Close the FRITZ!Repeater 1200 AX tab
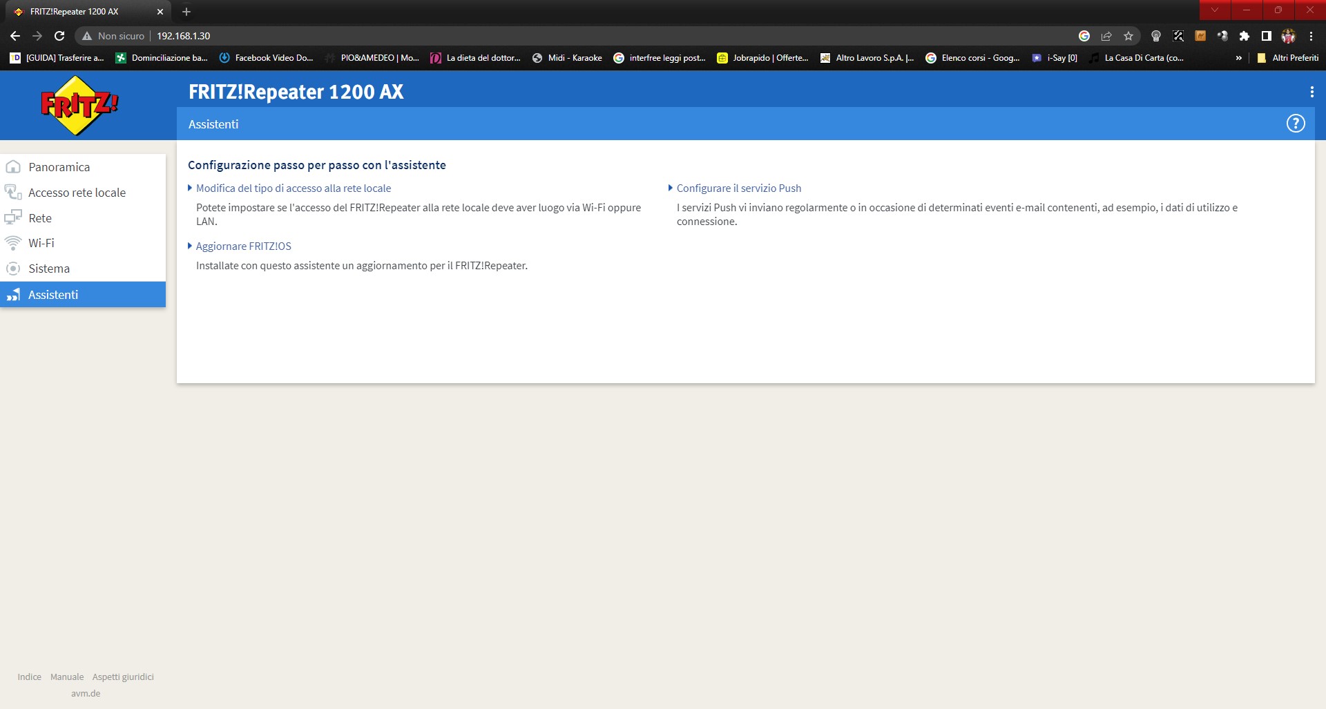Screen dimensions: 1326x709 tap(160, 12)
